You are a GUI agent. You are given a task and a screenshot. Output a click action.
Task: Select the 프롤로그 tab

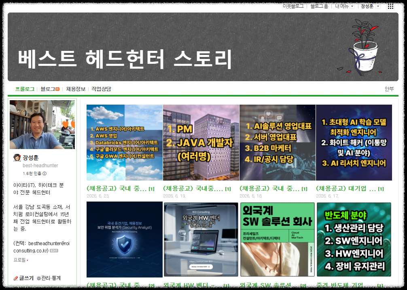coord(25,89)
